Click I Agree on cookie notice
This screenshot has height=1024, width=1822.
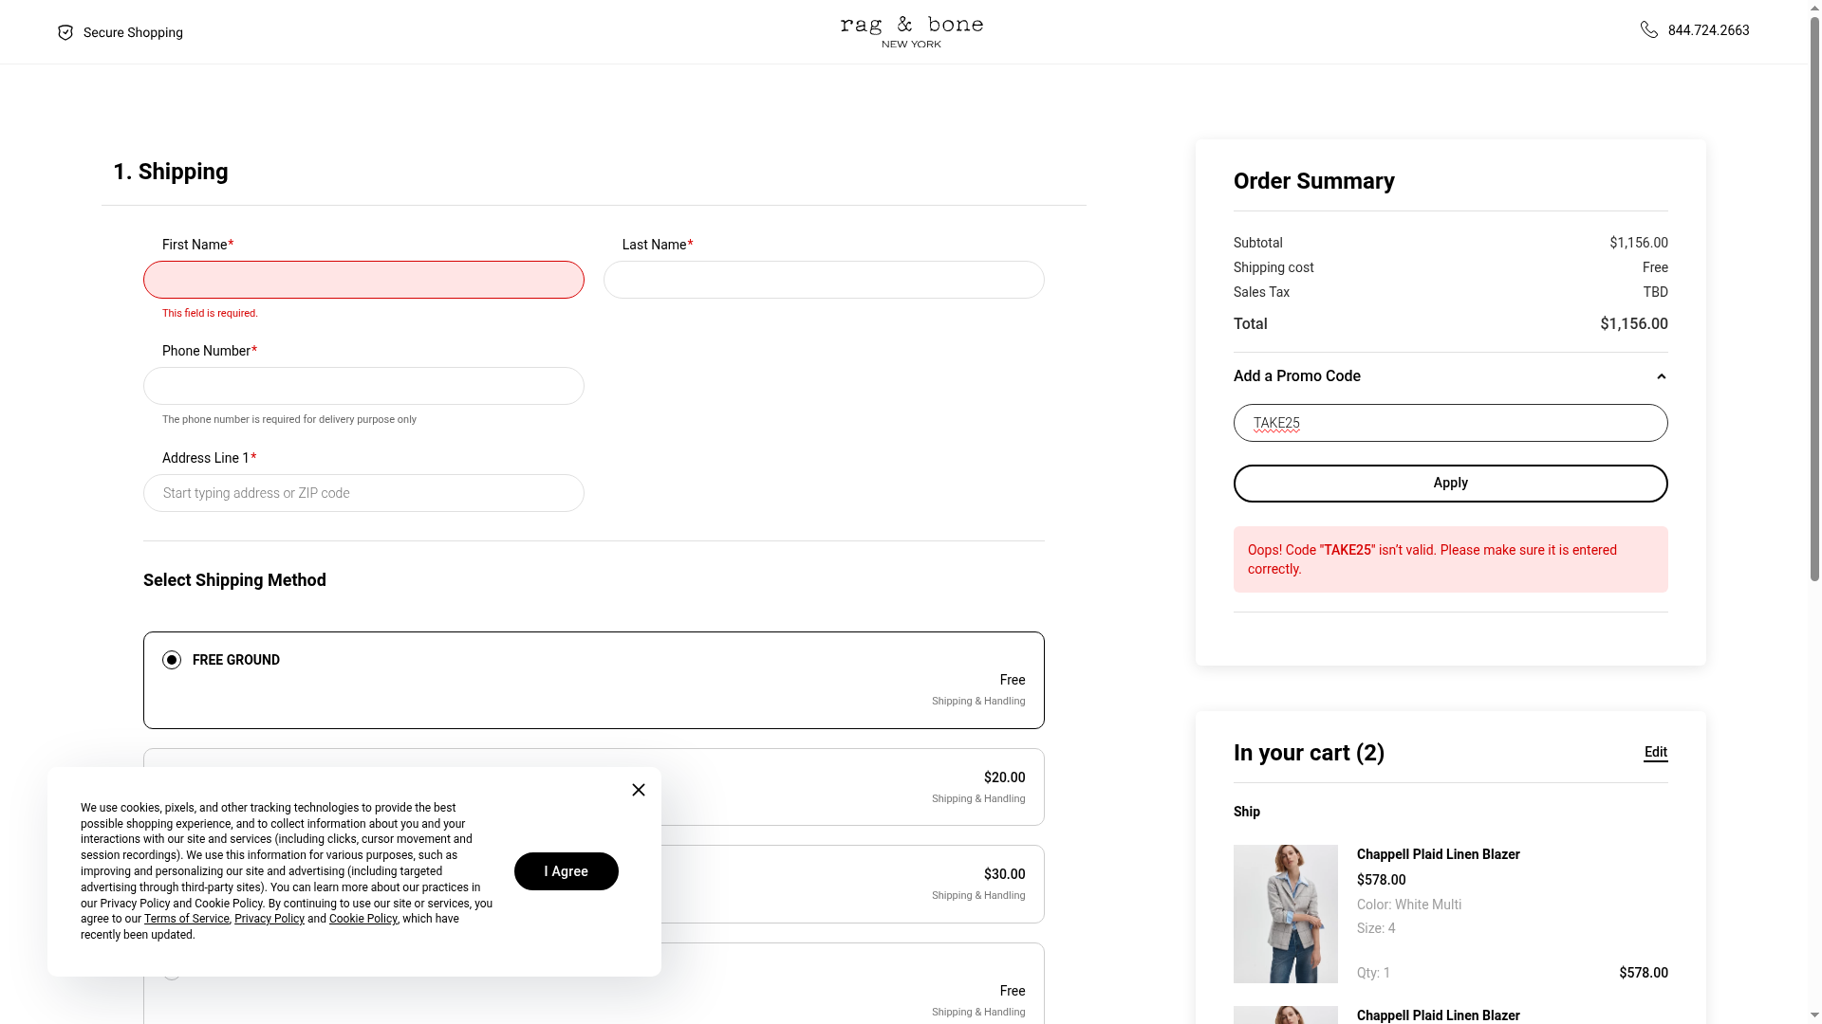click(566, 871)
